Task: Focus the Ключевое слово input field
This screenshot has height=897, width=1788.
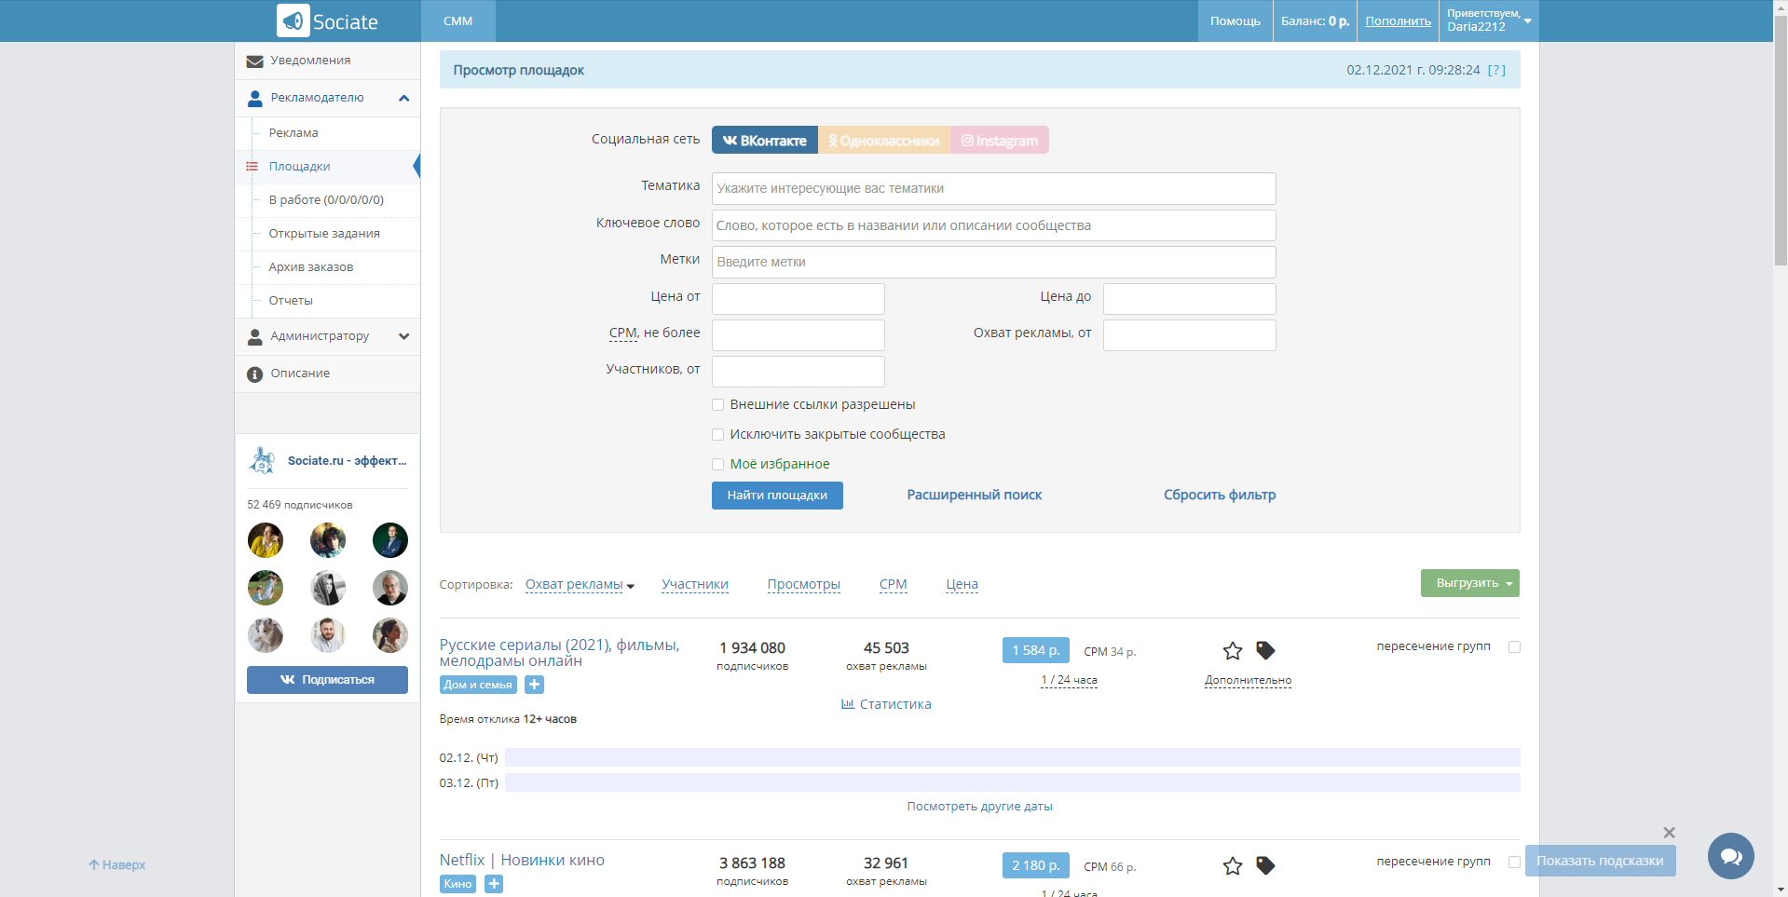Action: tap(993, 225)
